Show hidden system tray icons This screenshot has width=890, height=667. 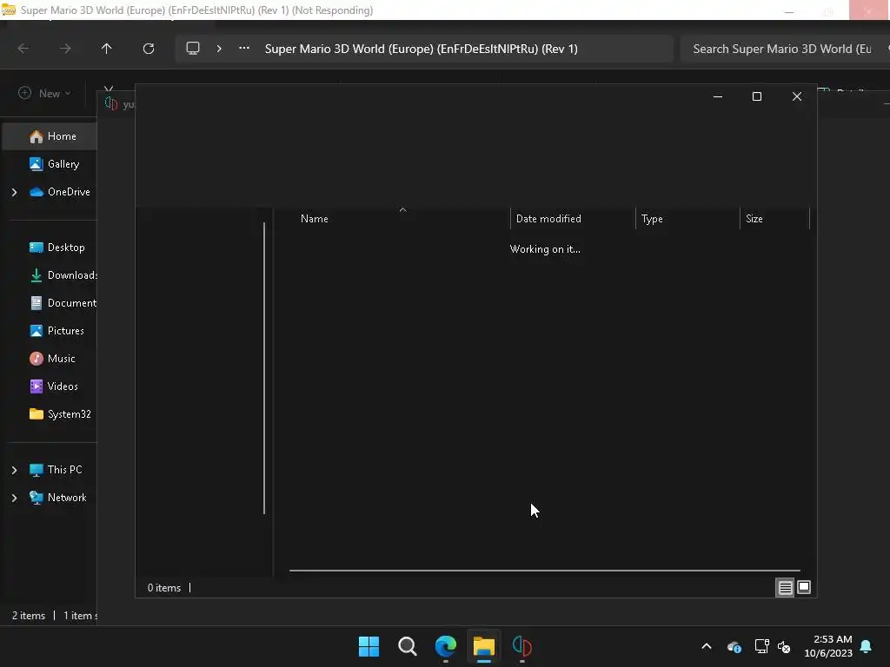coord(707,646)
